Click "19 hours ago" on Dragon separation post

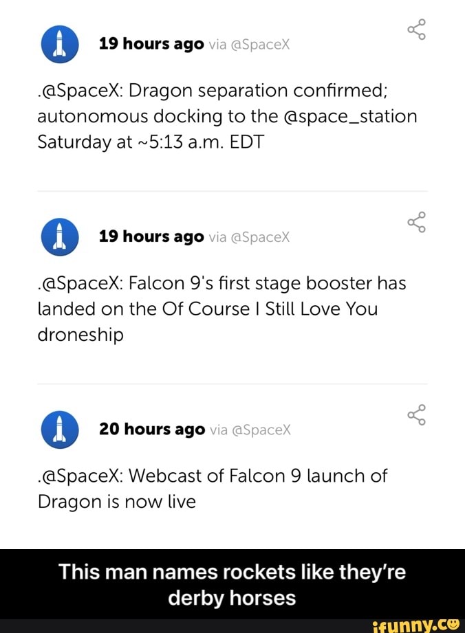(x=151, y=44)
